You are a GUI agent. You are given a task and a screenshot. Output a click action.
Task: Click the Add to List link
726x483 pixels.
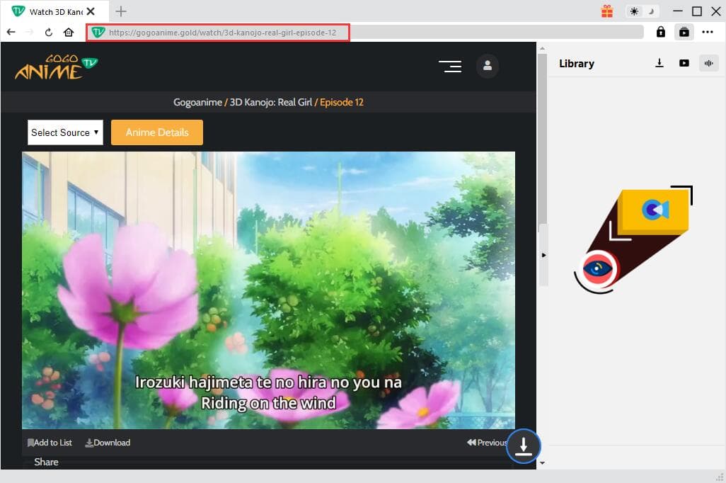50,443
